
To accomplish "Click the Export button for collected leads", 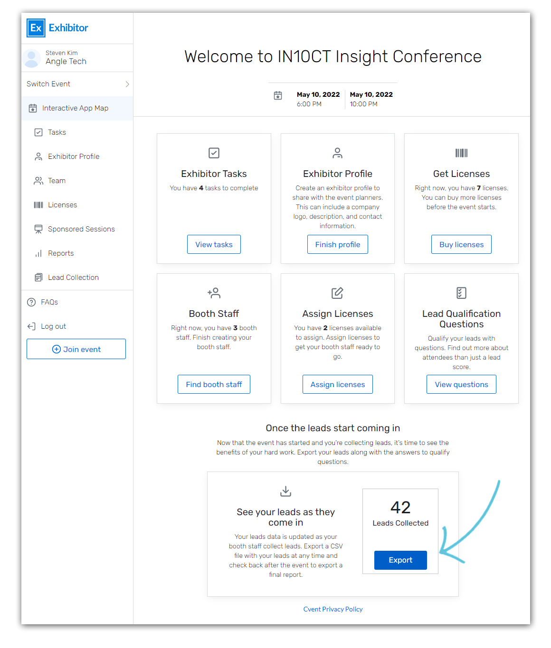I will click(400, 560).
